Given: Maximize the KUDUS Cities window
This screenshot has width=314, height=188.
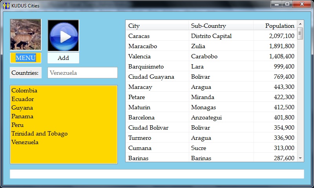Looking at the screenshot, I should (x=287, y=4).
